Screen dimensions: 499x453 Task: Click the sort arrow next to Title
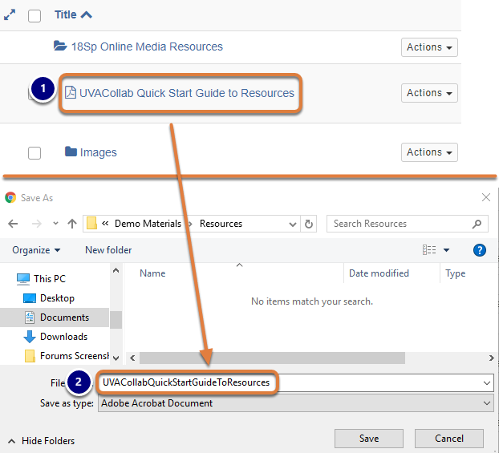coord(87,14)
